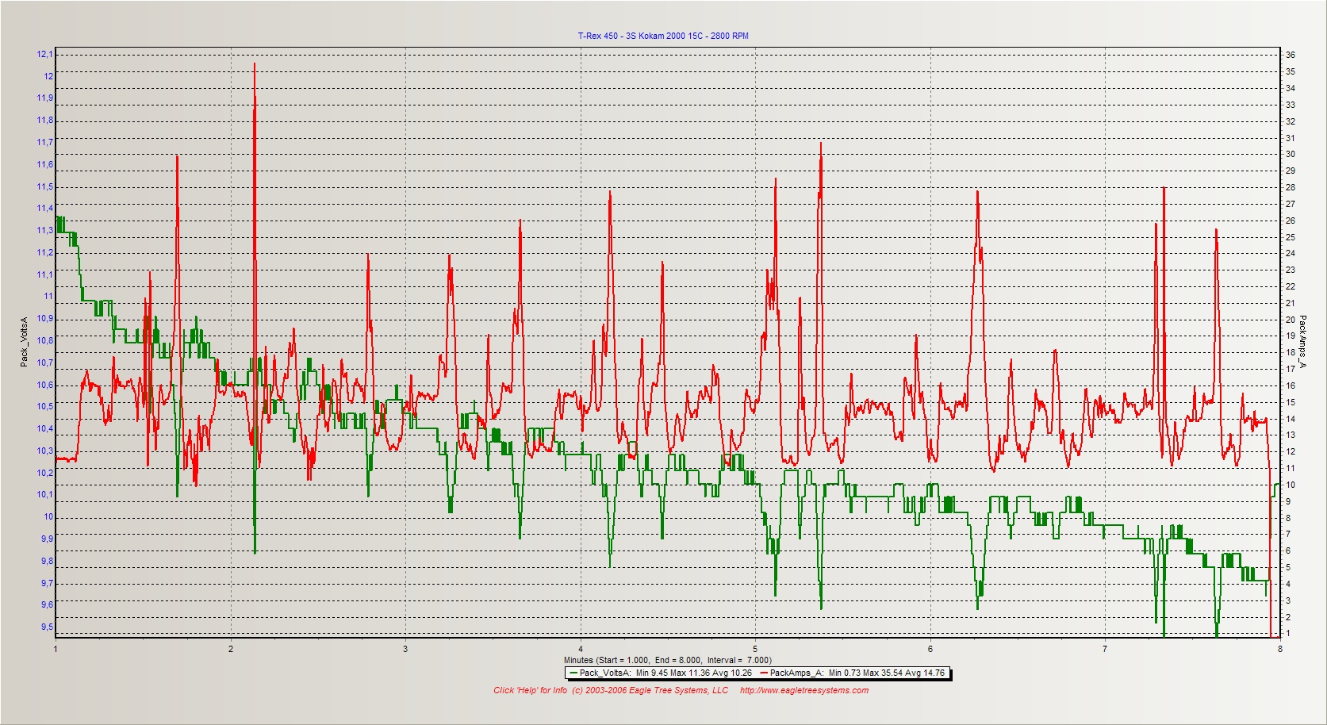Select the Pack_VoltsA legend entry text

(x=665, y=673)
